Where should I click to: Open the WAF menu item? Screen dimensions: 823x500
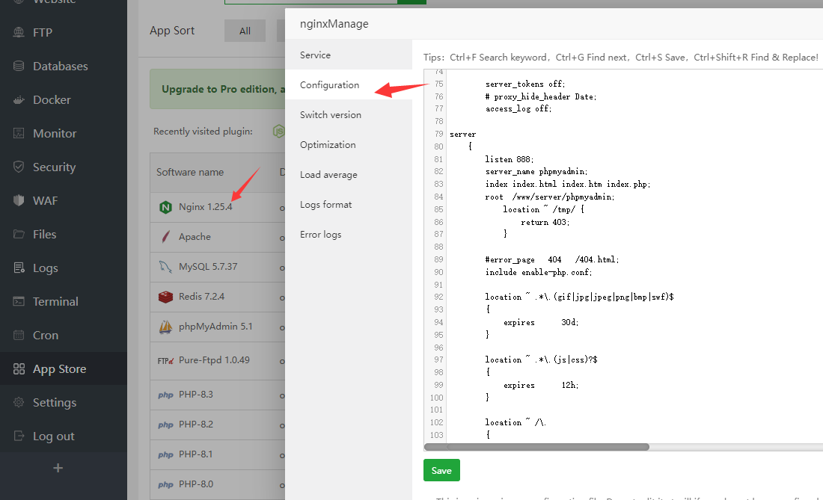point(45,201)
